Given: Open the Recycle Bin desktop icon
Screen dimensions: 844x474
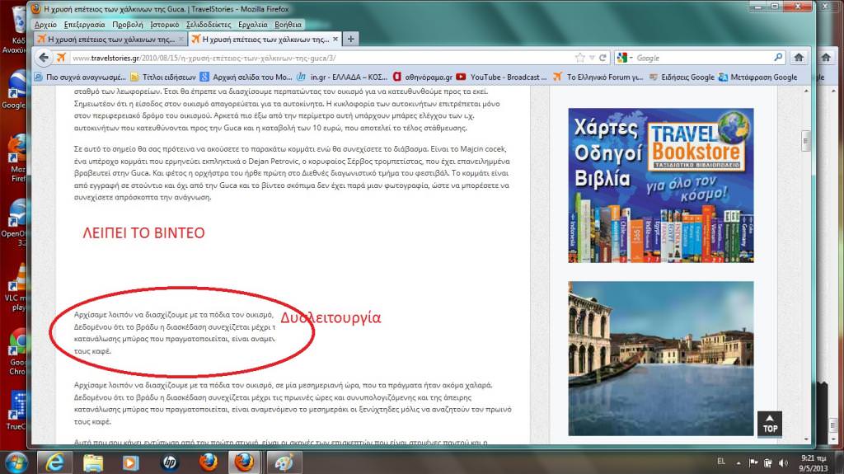Looking at the screenshot, I should point(17,29).
